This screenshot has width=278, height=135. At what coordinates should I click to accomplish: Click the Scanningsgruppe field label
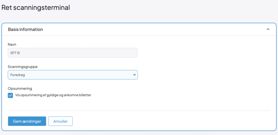coord(23,66)
